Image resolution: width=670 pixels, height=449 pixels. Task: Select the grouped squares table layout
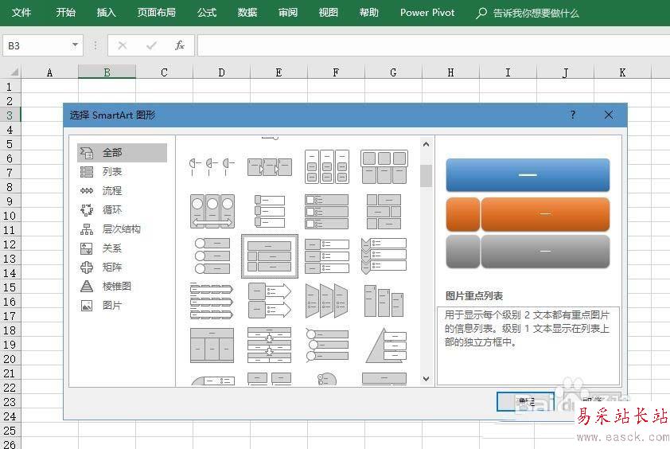click(x=384, y=166)
